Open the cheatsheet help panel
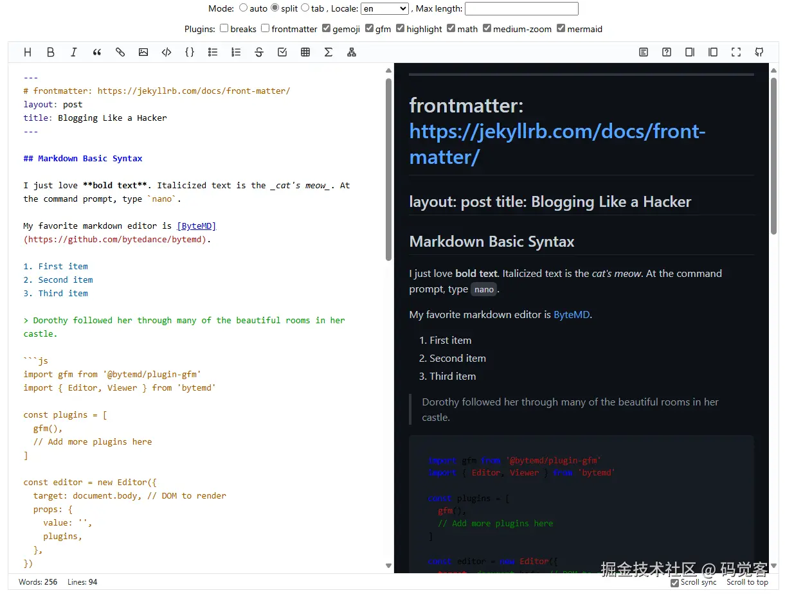Image resolution: width=785 pixels, height=595 pixels. (x=667, y=52)
